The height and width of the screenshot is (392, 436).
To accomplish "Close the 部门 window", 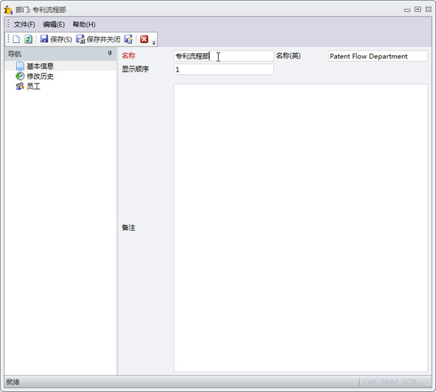I will coord(428,9).
